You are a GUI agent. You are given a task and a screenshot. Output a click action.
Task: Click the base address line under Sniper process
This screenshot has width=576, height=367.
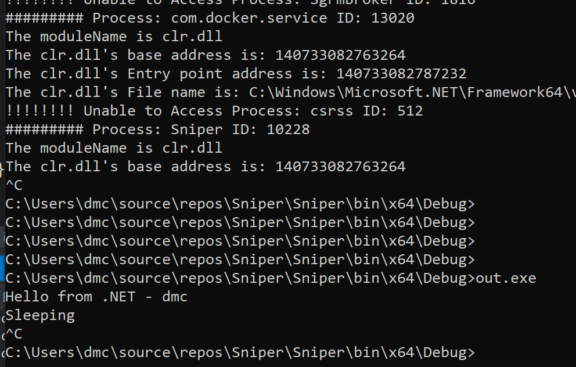pyautogui.click(x=206, y=167)
